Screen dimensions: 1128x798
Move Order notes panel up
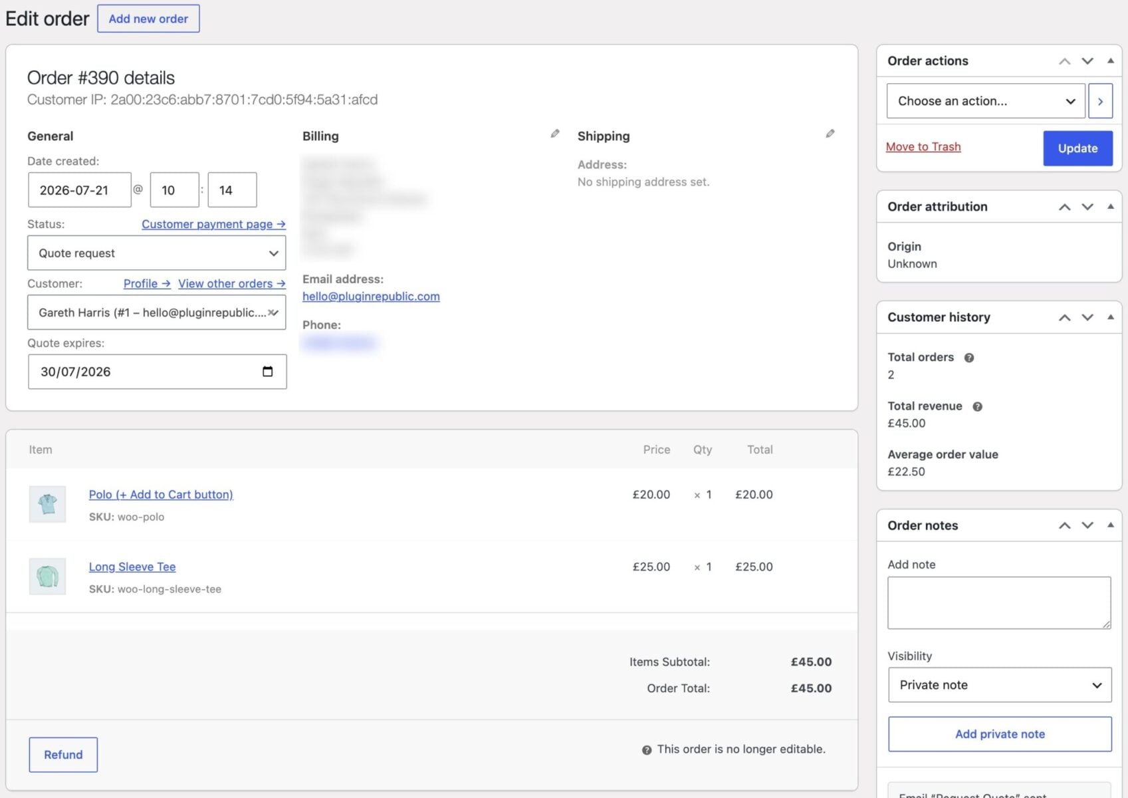[x=1065, y=525]
